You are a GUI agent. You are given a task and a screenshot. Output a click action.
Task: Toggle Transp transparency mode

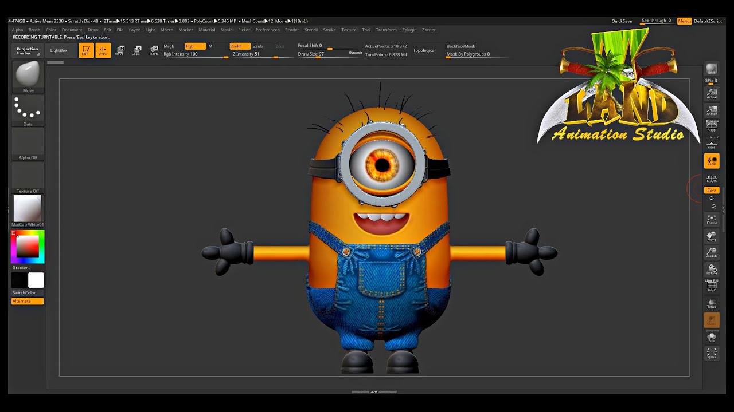point(712,303)
